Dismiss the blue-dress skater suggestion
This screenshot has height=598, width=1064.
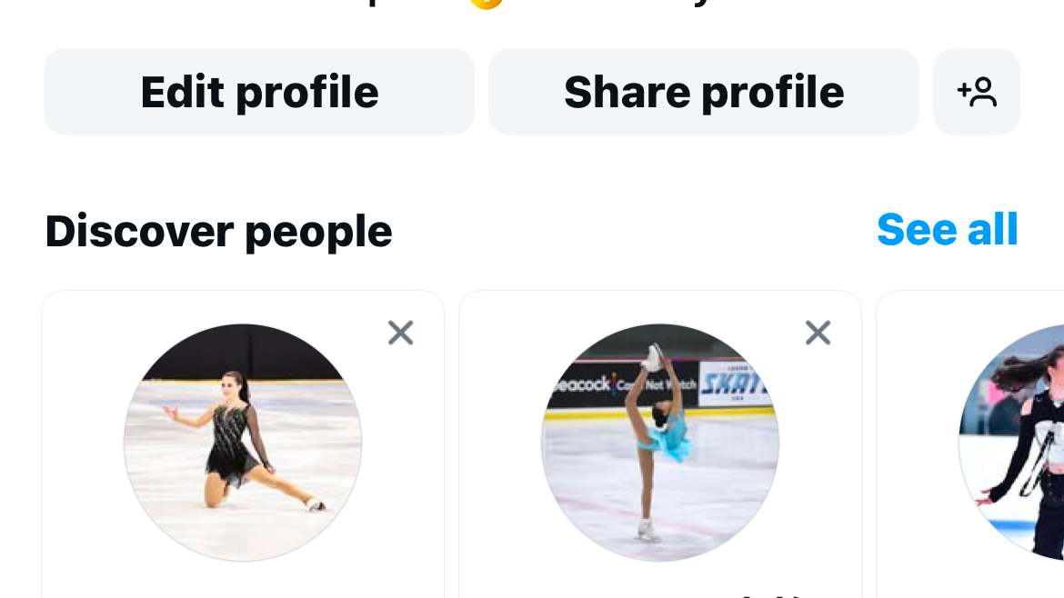coord(818,333)
